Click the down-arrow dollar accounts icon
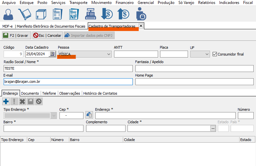 [x=107, y=14]
